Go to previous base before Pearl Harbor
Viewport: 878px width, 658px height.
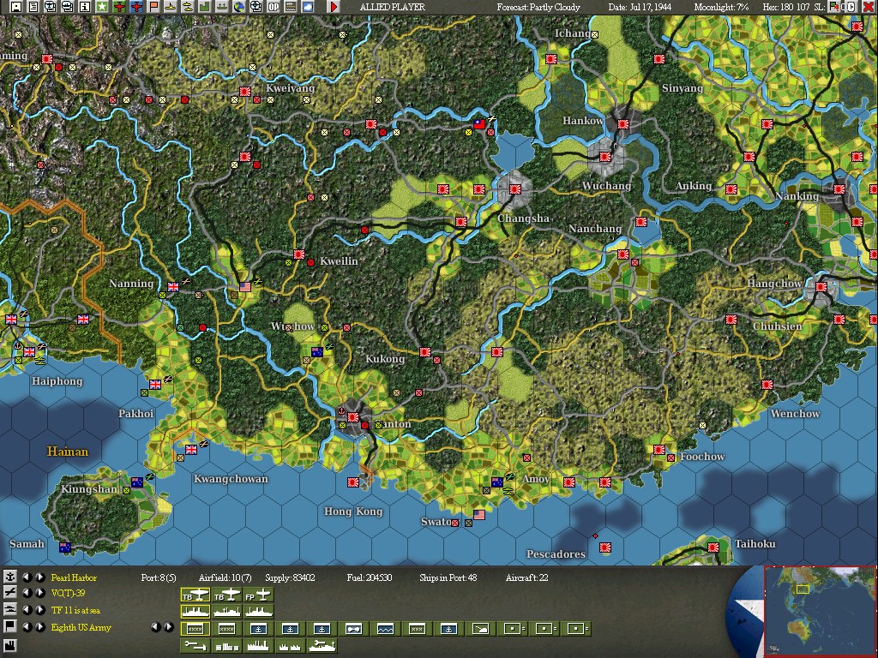pos(27,577)
